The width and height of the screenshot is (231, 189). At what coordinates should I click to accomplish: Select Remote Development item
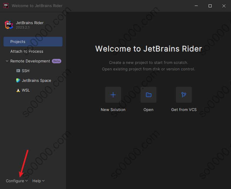(x=33, y=61)
